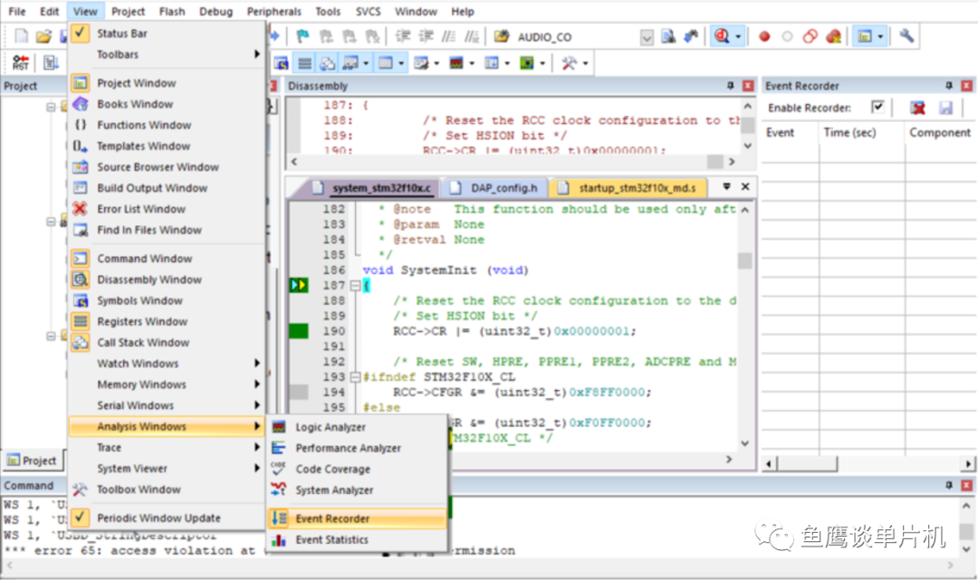The image size is (978, 580).
Task: Pin the Disassembly panel
Action: [731, 85]
